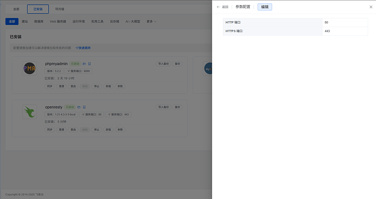
Task: Open the phpmyadmin folder icon
Action: 84,64
